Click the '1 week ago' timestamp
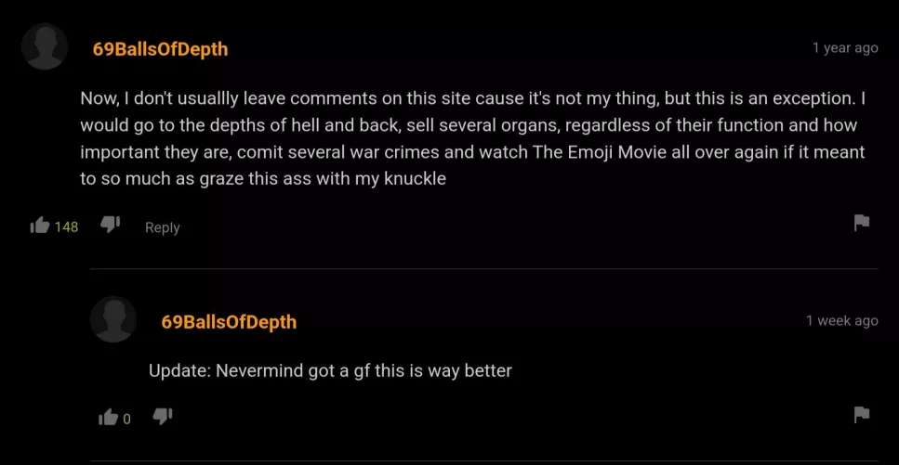Viewport: 899px width, 465px height. (x=841, y=321)
